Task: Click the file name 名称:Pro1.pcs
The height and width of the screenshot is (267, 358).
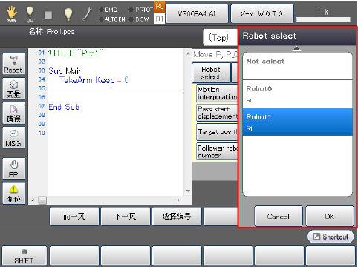Action: (51, 32)
